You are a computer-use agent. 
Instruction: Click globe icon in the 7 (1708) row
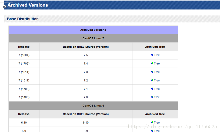[152, 63]
